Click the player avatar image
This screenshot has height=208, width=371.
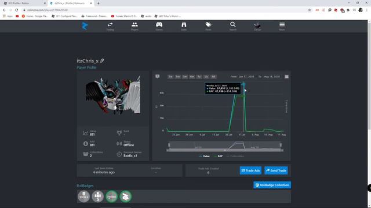(113, 95)
